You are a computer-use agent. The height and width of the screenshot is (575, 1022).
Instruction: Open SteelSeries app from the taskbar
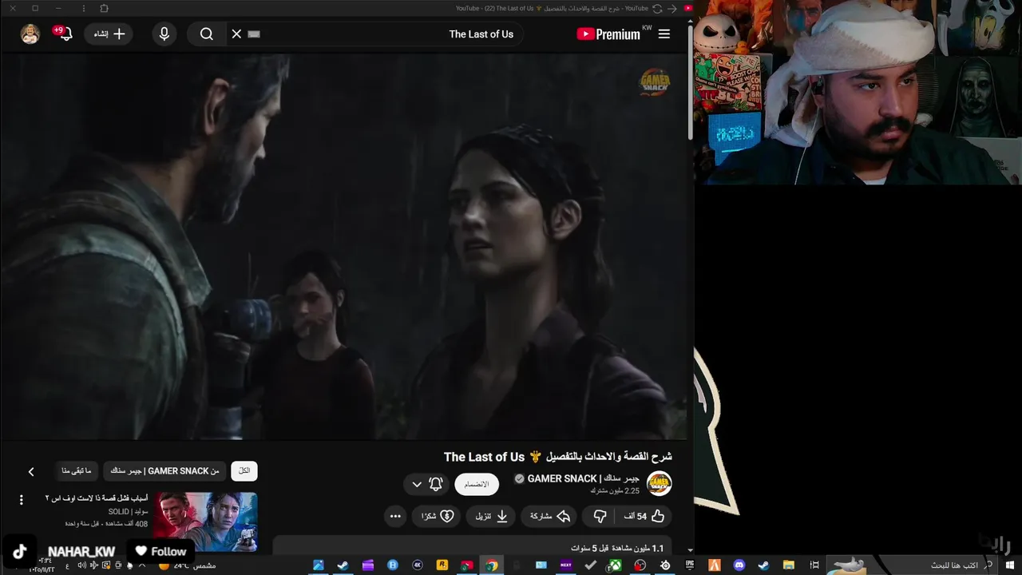(x=665, y=565)
